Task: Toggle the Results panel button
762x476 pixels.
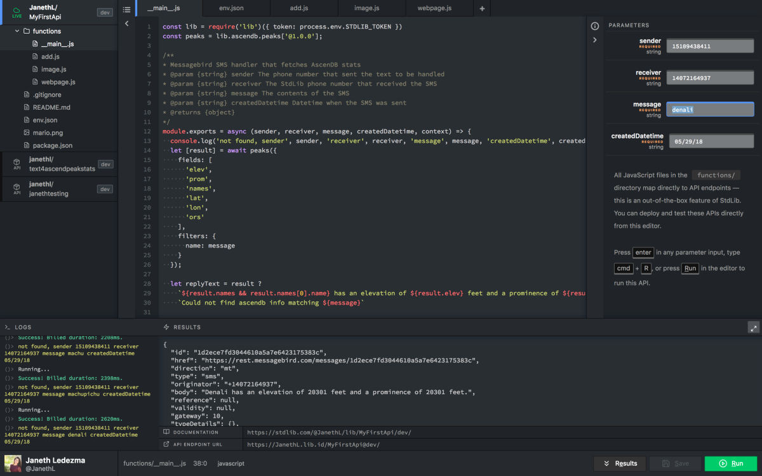Action: click(620, 463)
